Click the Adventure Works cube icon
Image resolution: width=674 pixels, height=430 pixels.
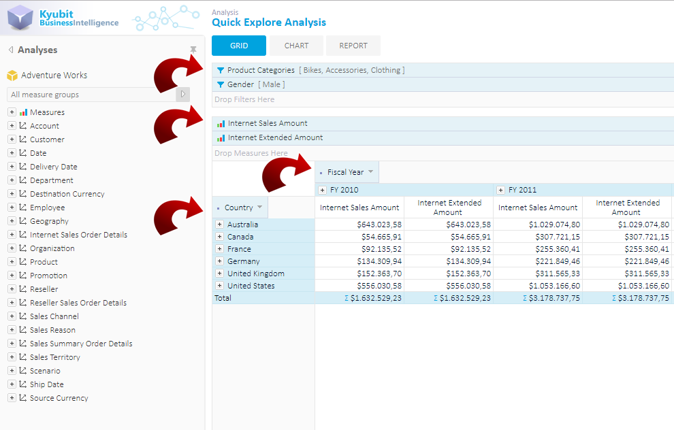click(x=12, y=75)
